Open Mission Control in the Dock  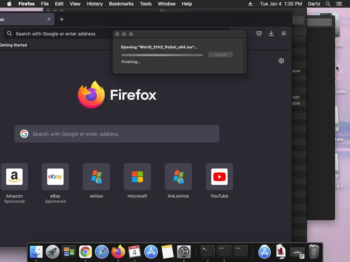click(69, 252)
